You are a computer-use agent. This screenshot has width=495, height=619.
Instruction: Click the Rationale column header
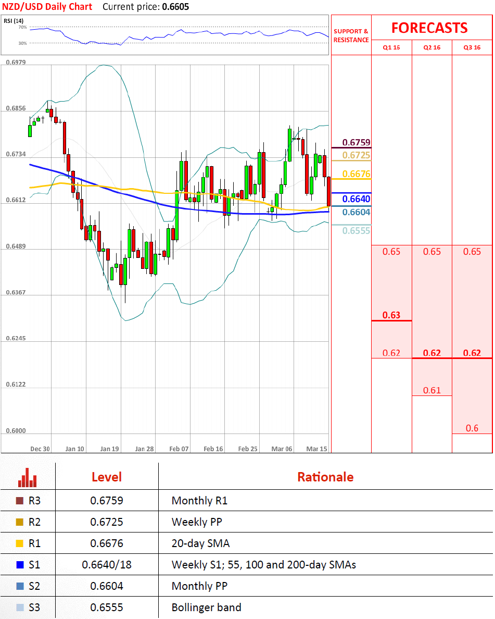click(325, 477)
